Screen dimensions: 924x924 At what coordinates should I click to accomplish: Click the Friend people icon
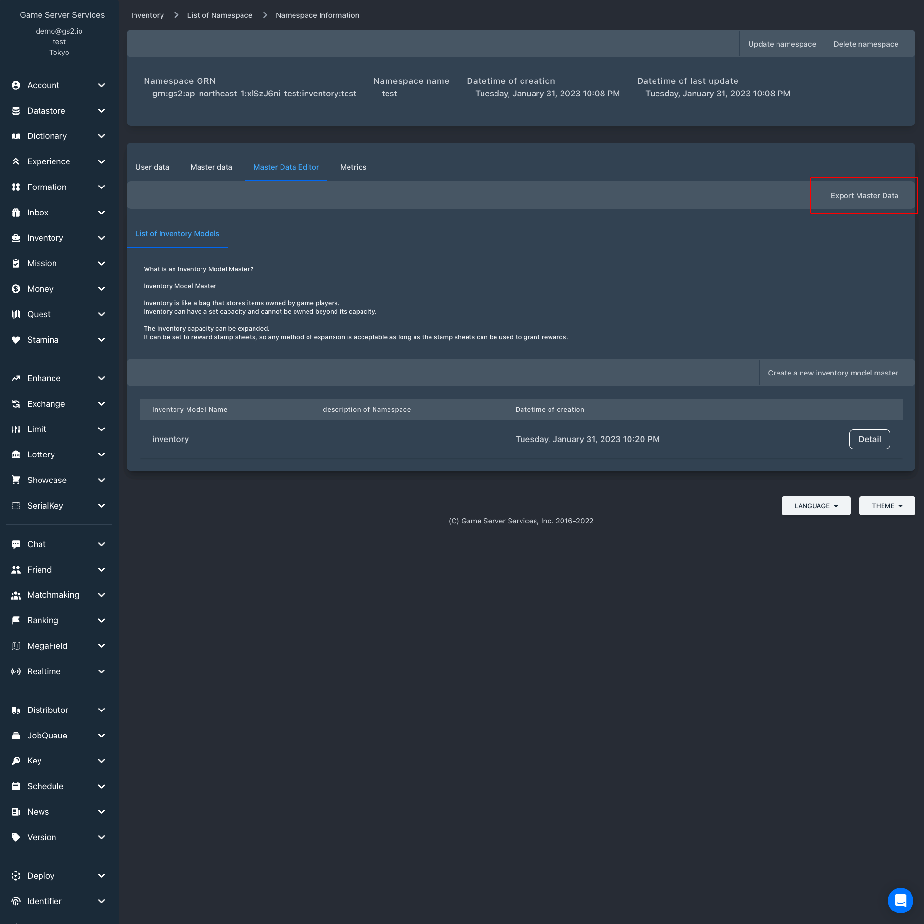pos(16,570)
